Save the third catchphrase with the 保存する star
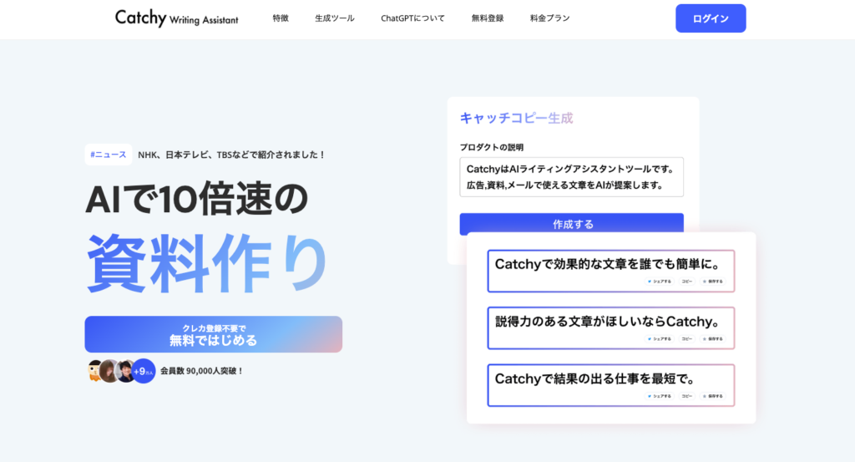This screenshot has width=855, height=462. pos(713,396)
